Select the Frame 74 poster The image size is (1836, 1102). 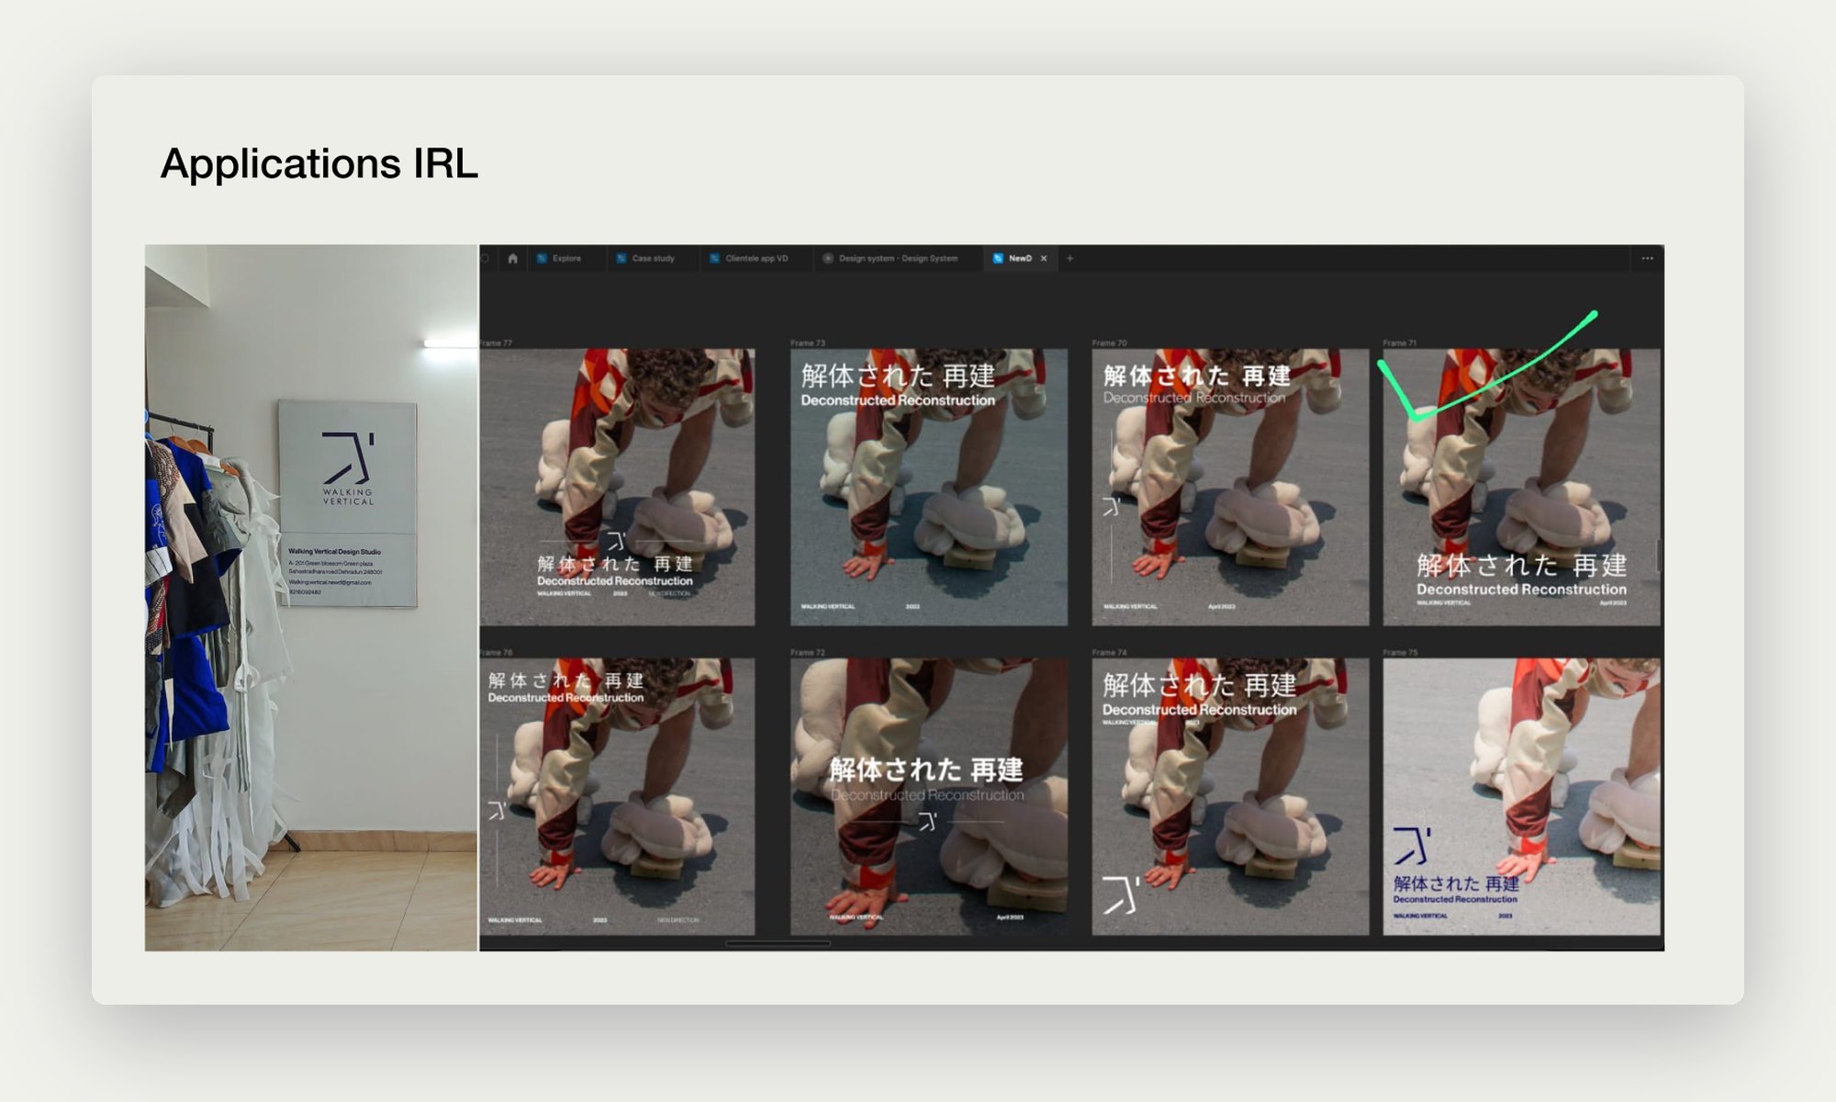click(1229, 796)
